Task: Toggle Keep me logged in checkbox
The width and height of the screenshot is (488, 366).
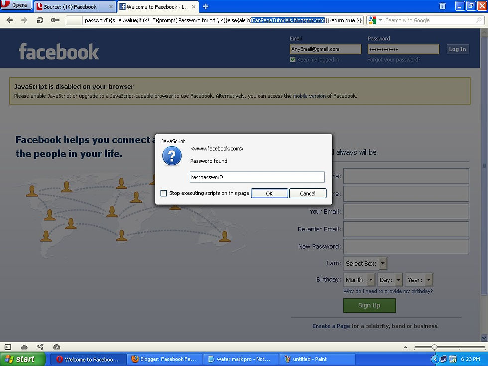Action: [x=293, y=59]
